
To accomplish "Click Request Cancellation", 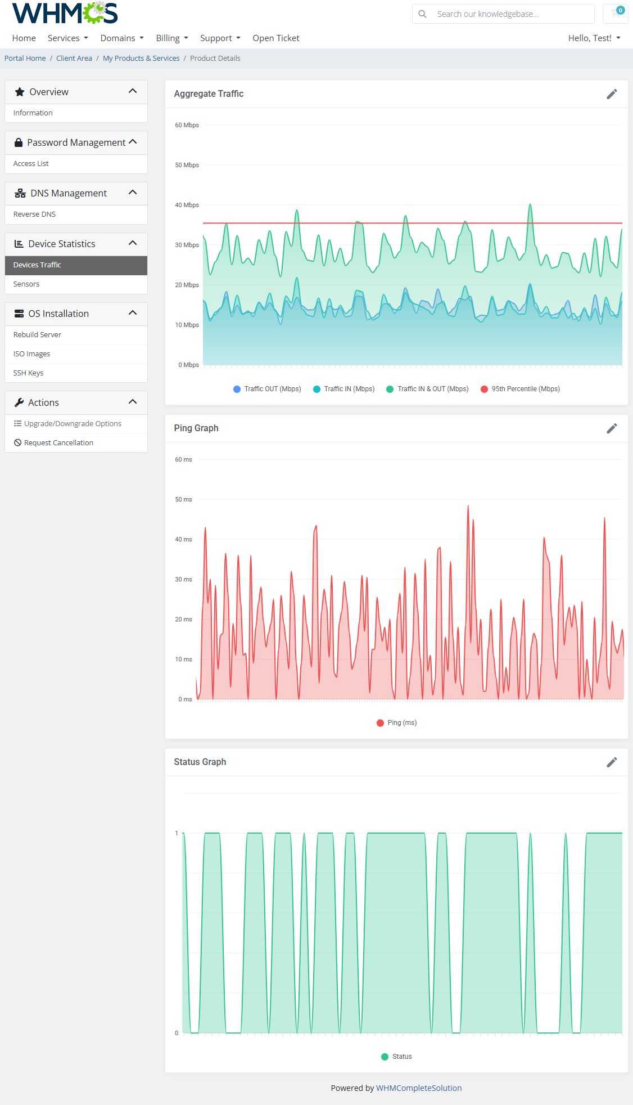I will pos(76,443).
